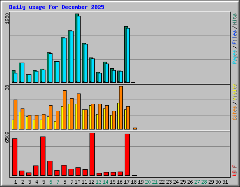The width and height of the screenshot is (240, 187).
Task: Click the 'Sites' legend label
Action: tap(235, 113)
